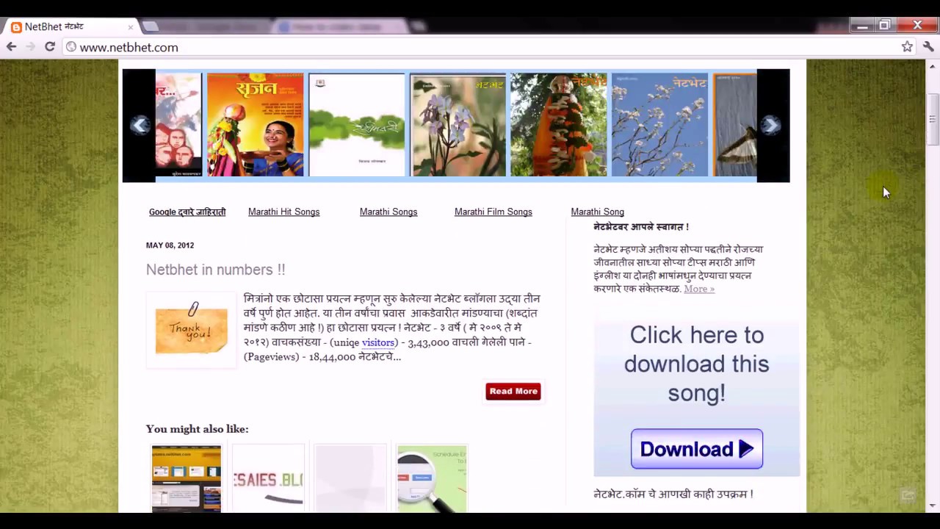The height and width of the screenshot is (529, 940).
Task: Open post title Netbhet in numbers
Action: pyautogui.click(x=215, y=270)
